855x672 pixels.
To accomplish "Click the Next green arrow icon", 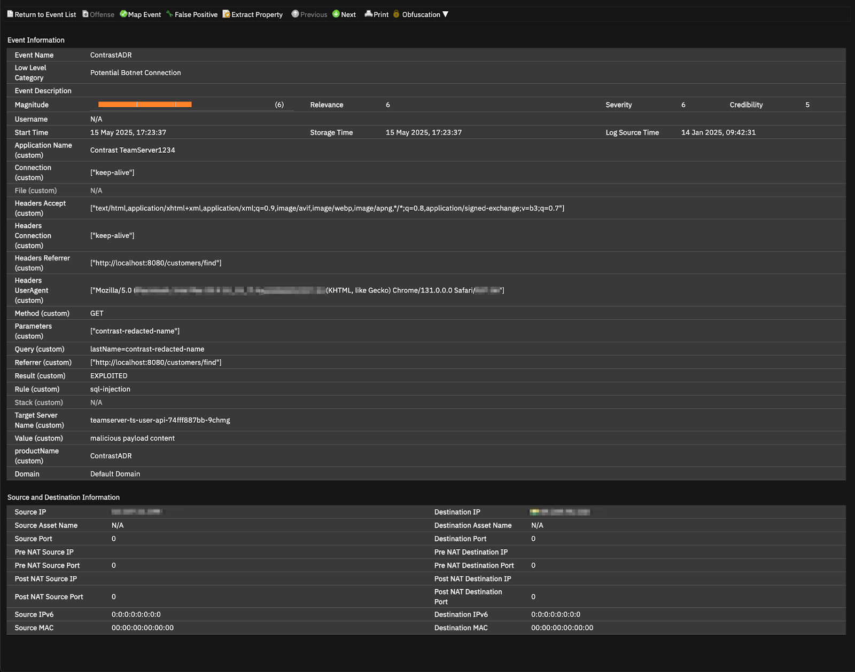I will click(337, 14).
